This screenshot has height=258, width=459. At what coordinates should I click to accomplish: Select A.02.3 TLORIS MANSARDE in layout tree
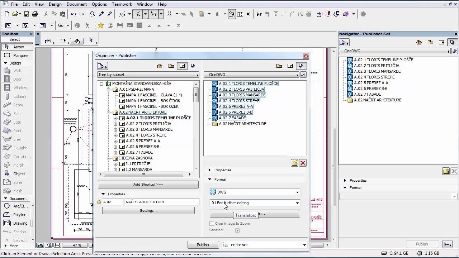tap(149, 129)
